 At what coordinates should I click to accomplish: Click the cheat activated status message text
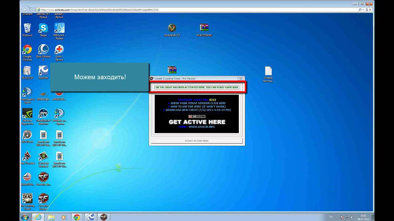click(197, 87)
